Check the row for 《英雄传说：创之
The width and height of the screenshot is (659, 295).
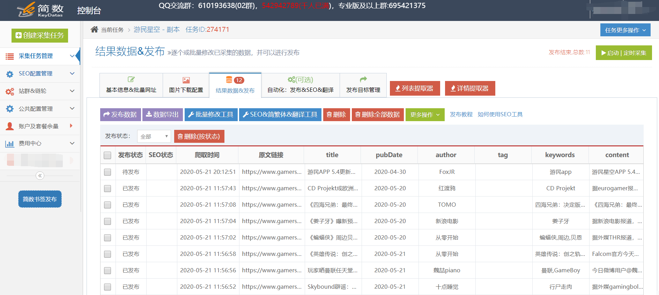coord(108,254)
